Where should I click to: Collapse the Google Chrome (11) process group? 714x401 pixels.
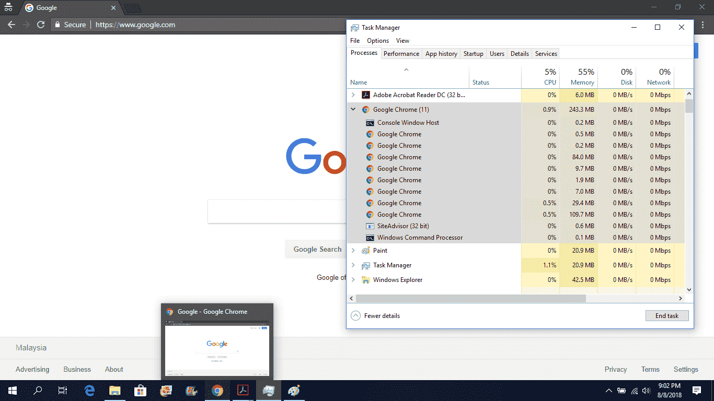(x=353, y=110)
